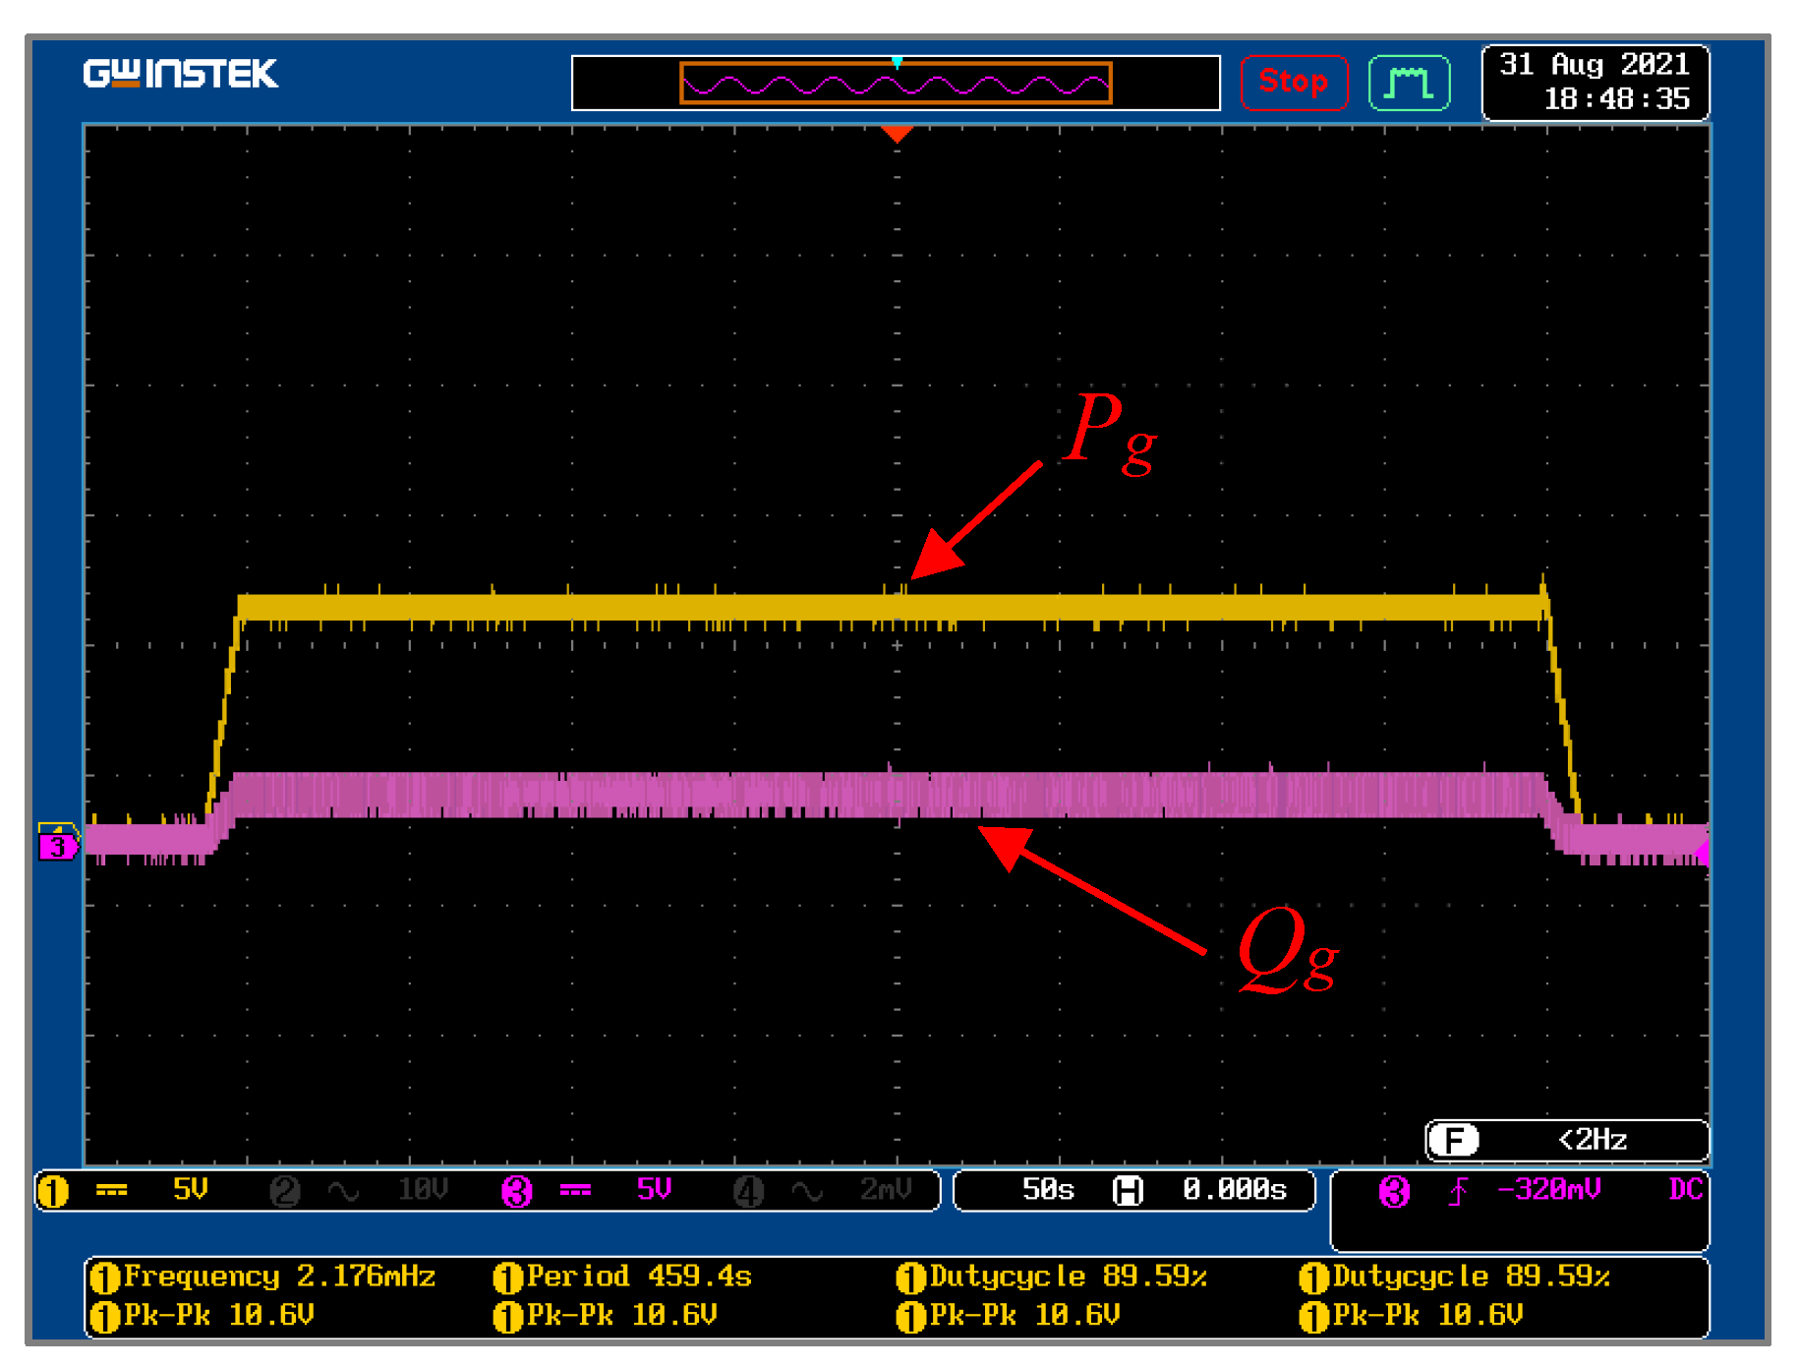Click the GW Instek logo
The image size is (1799, 1367).
[181, 74]
